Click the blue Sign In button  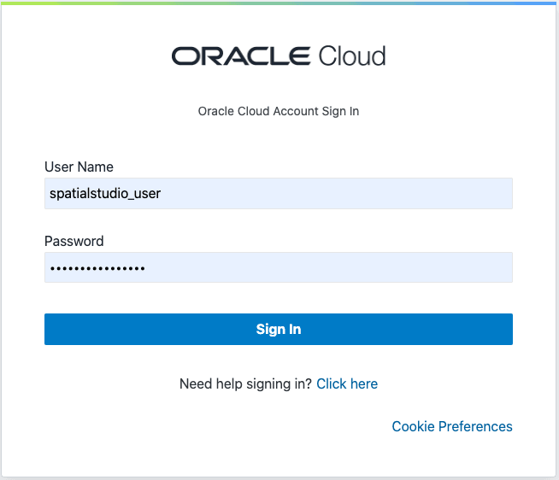tap(279, 330)
